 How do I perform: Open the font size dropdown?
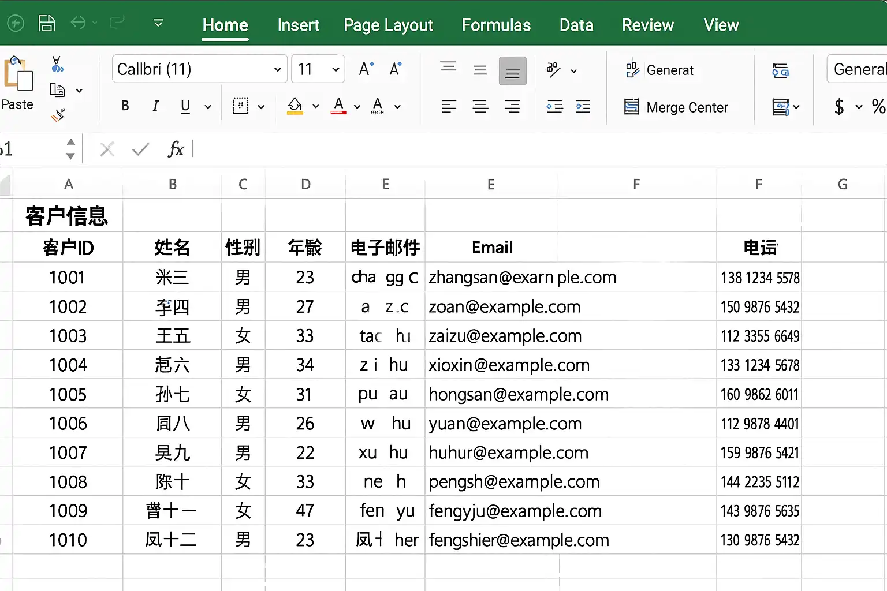[336, 69]
